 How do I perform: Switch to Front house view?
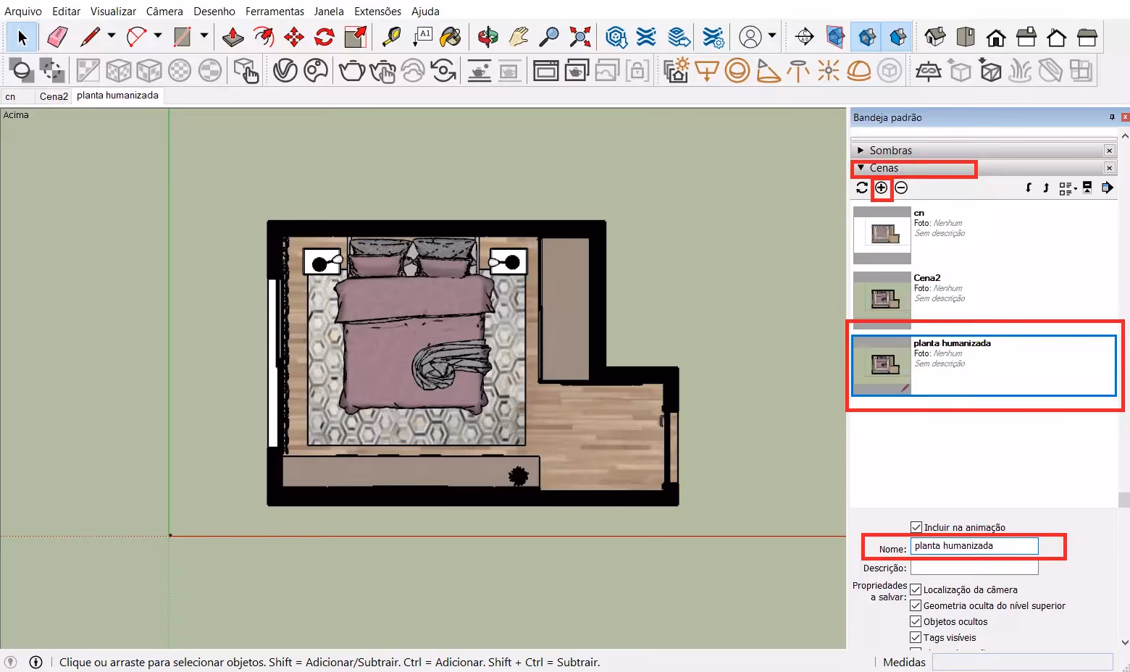996,37
